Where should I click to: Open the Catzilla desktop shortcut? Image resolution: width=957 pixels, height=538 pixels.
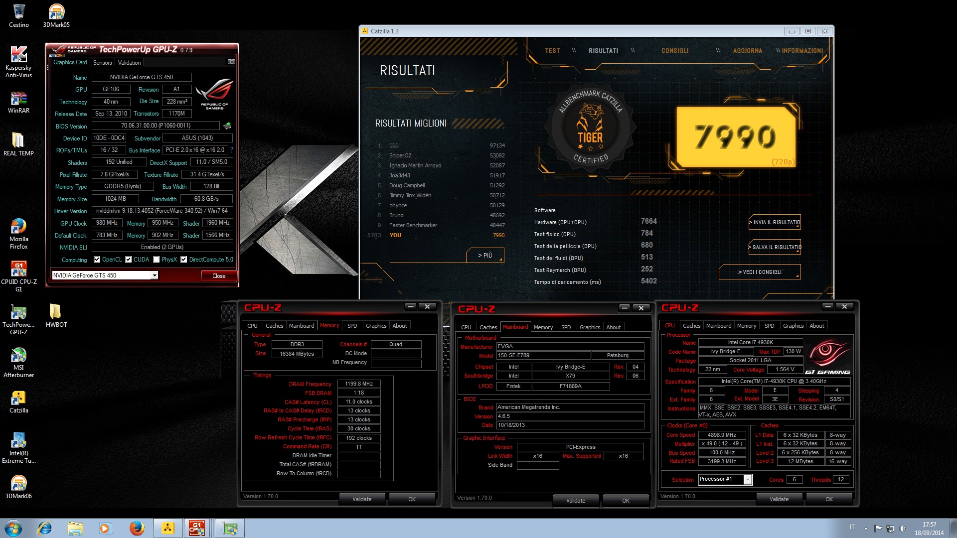point(18,402)
